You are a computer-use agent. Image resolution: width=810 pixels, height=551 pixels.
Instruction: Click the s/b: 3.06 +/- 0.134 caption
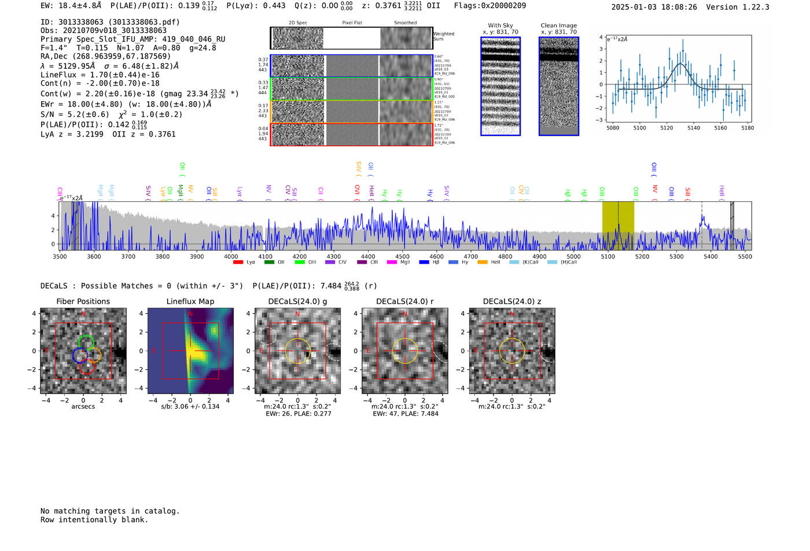coord(190,406)
